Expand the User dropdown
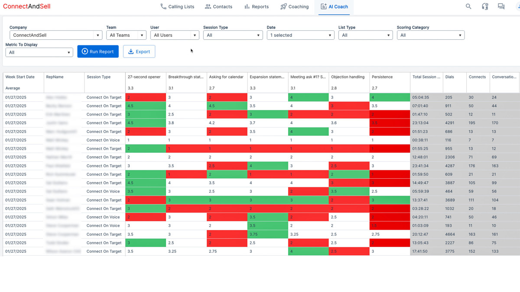 (x=174, y=35)
